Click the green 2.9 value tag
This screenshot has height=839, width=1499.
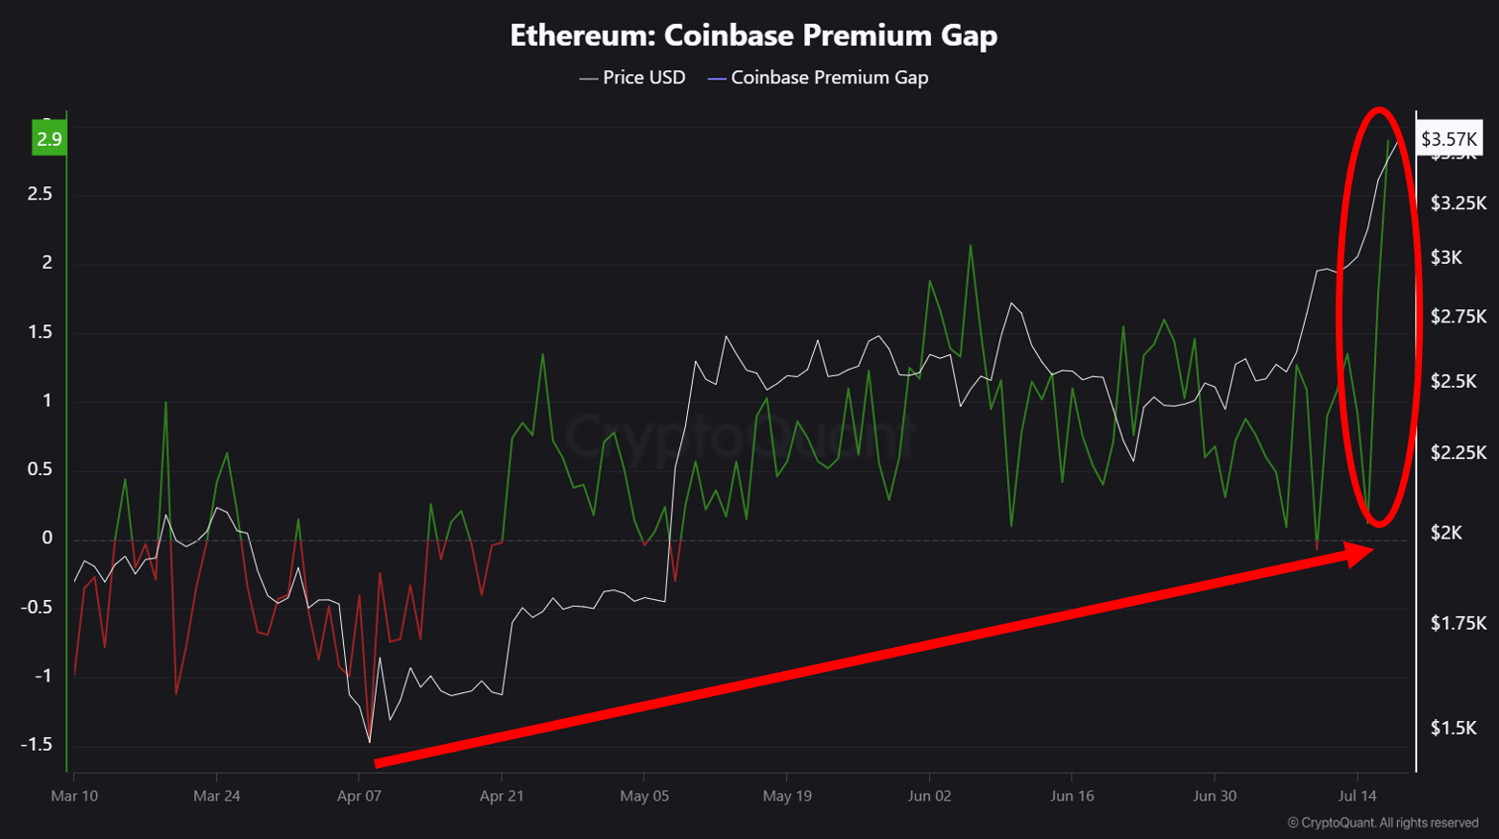pyautogui.click(x=49, y=139)
